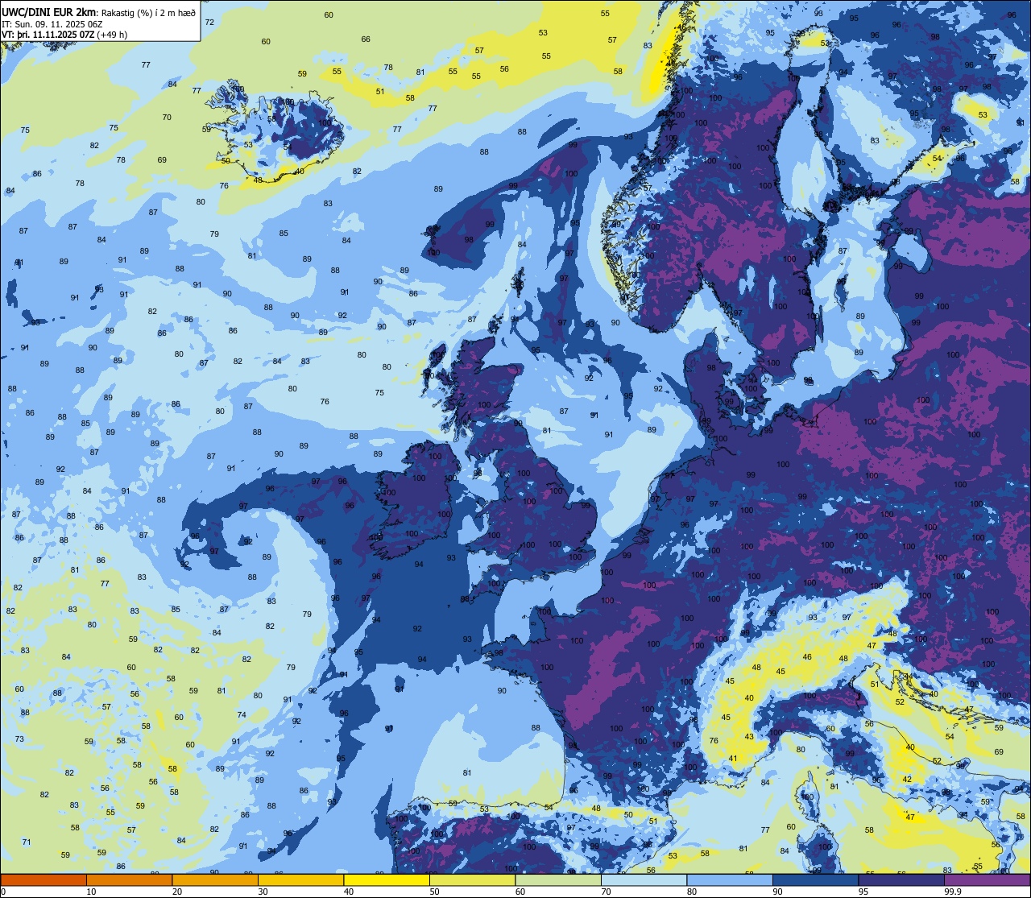This screenshot has height=898, width=1031.
Task: Click the 'VT: þri. 11.11.2025 07Z' valid time
Action: (x=48, y=35)
